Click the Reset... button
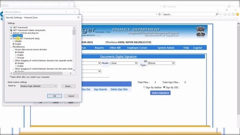This screenshot has height=135, width=240. click(x=68, y=86)
